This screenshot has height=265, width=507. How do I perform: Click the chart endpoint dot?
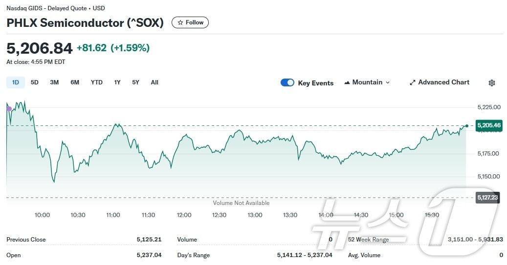[x=467, y=126]
